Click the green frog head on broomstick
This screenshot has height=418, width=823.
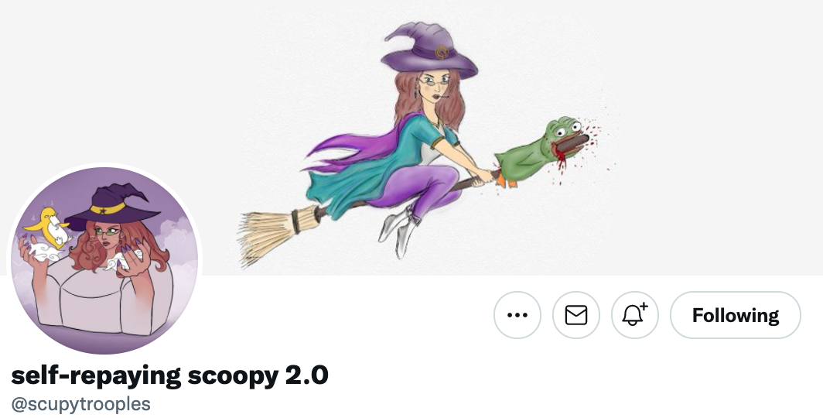tap(543, 151)
